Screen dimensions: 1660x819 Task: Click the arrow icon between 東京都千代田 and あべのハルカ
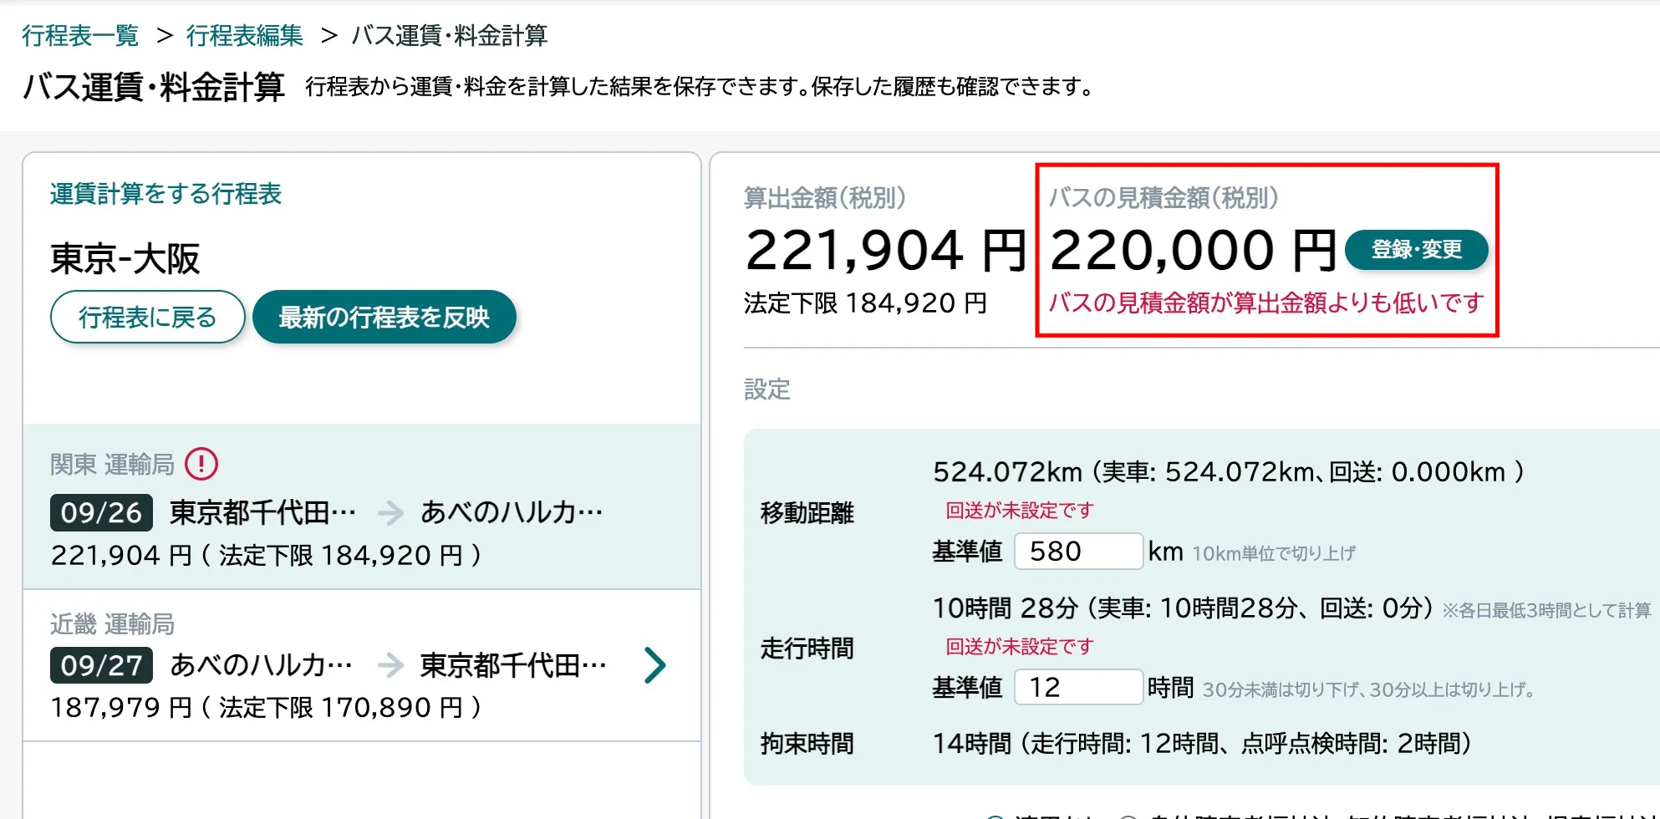coord(390,512)
